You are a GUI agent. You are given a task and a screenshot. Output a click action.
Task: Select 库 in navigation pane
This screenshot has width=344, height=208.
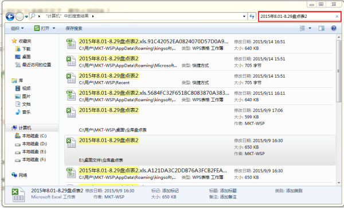click(x=17, y=80)
